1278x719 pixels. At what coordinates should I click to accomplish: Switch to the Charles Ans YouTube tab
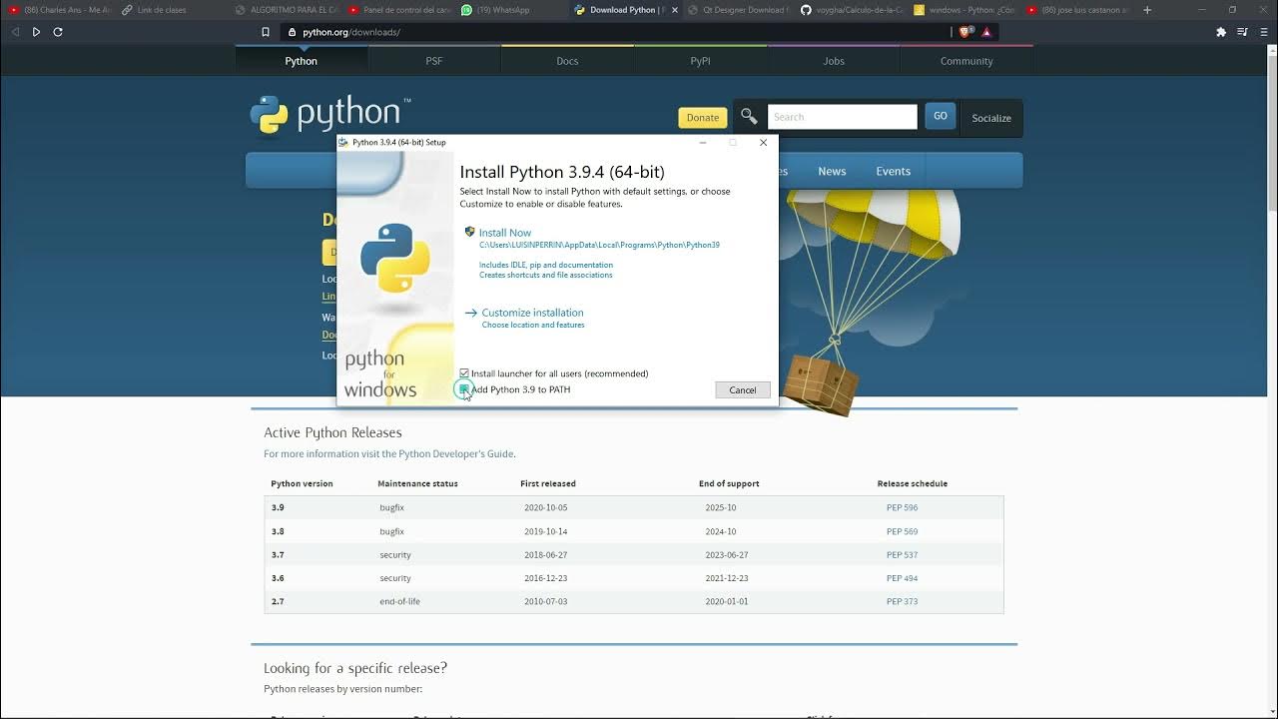[x=60, y=10]
